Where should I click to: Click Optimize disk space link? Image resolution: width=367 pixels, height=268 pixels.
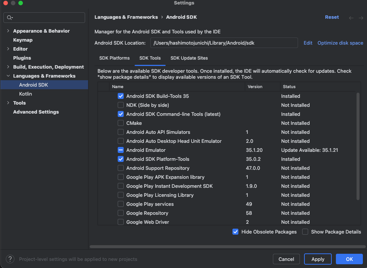click(x=340, y=43)
